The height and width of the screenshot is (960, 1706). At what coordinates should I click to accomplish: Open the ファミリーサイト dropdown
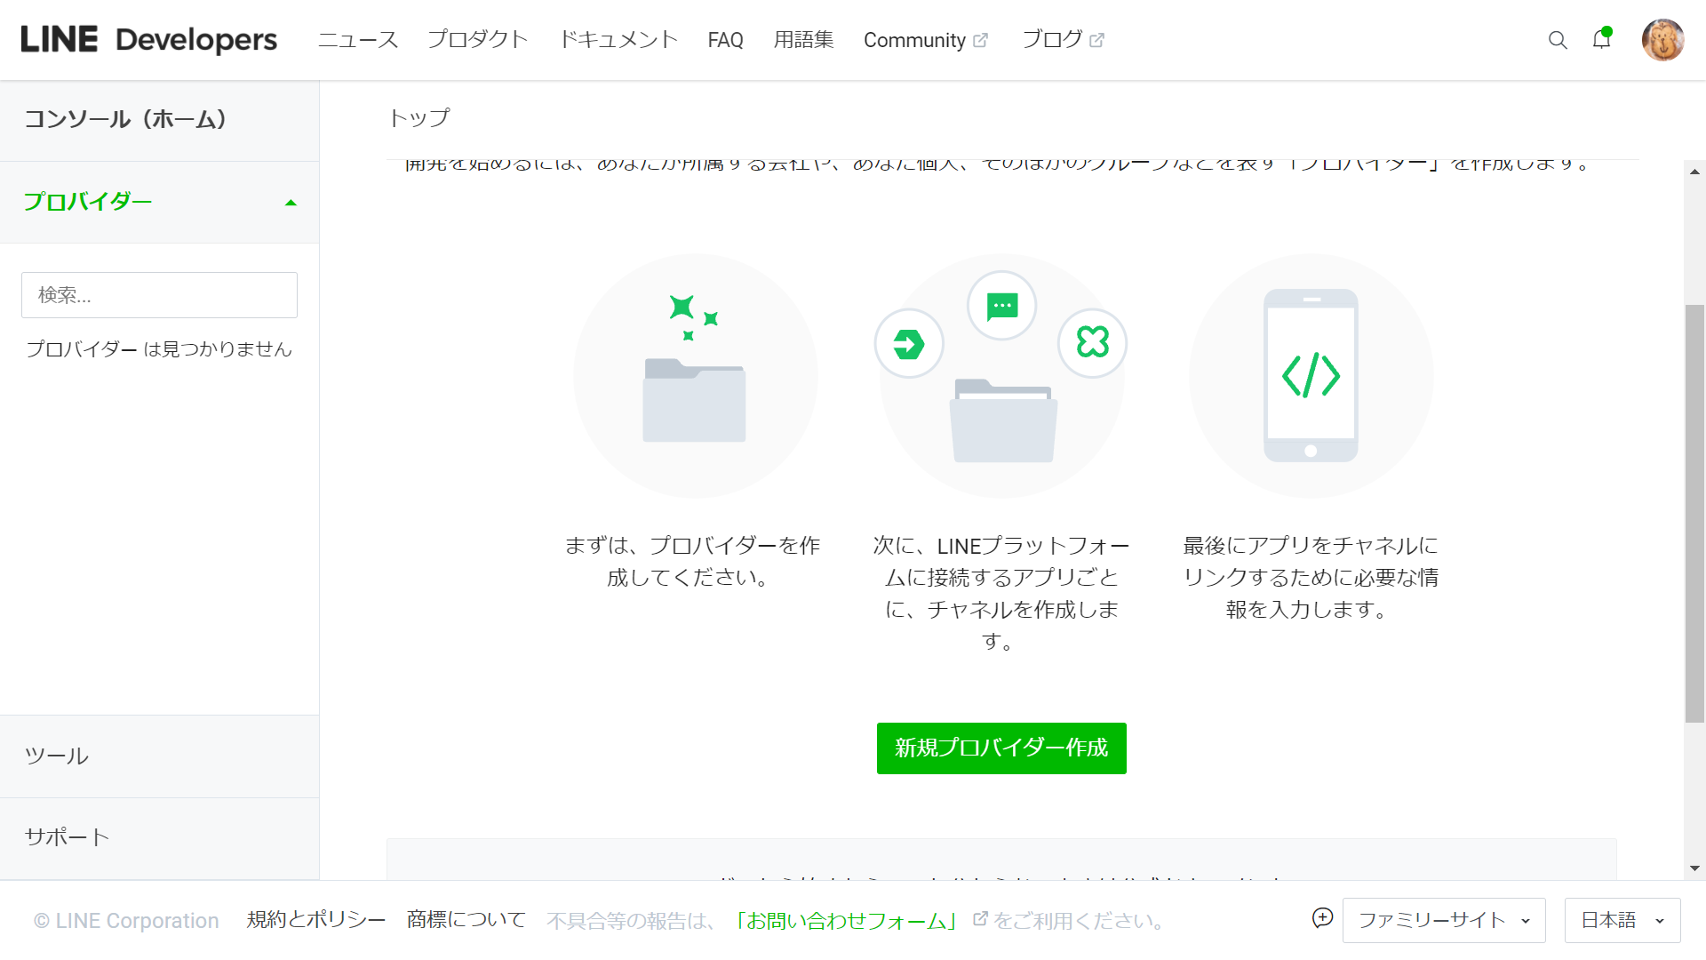click(x=1443, y=920)
